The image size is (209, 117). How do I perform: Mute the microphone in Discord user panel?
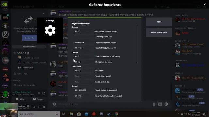coord(34,107)
